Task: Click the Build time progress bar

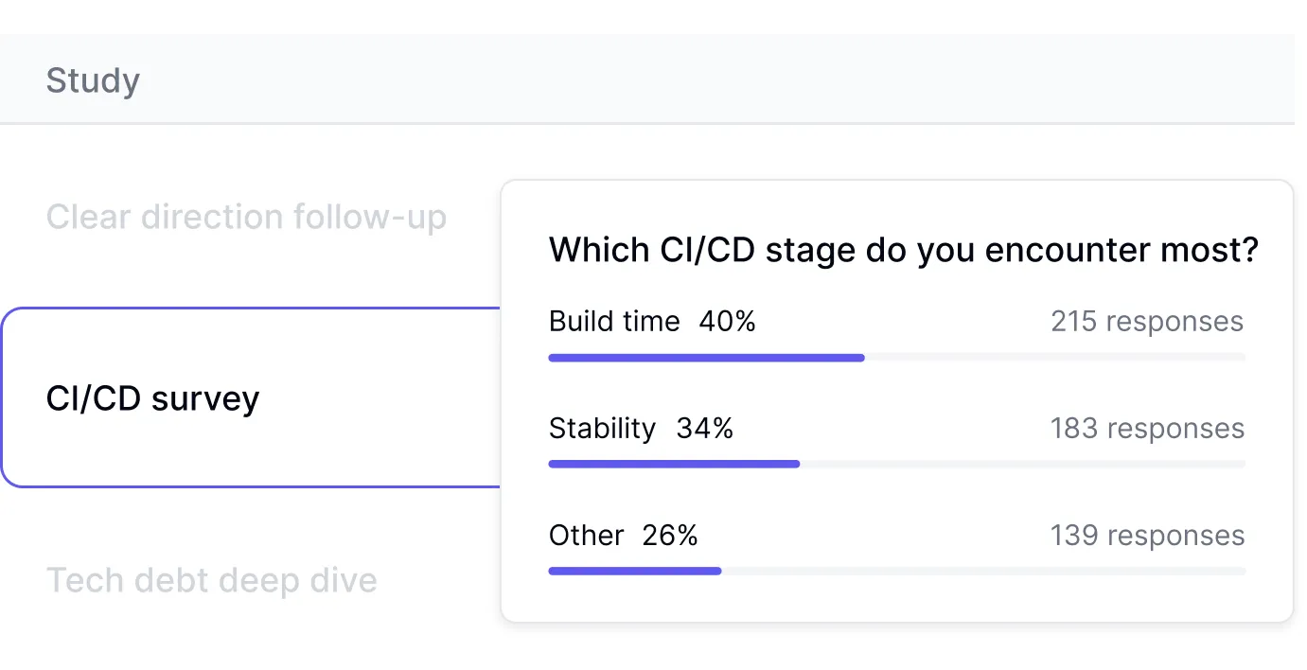Action: tap(896, 358)
